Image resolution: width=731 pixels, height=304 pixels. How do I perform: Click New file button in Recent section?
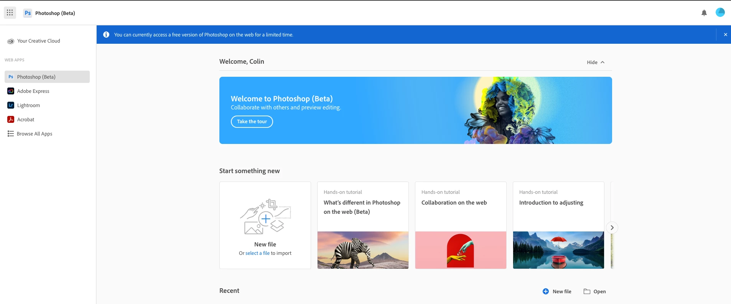coord(557,291)
